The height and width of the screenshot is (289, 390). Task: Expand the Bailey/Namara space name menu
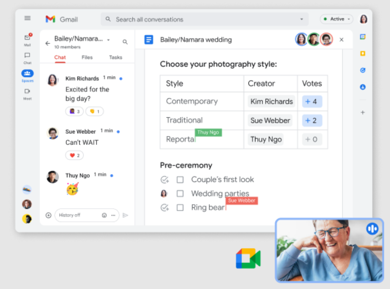(108, 40)
